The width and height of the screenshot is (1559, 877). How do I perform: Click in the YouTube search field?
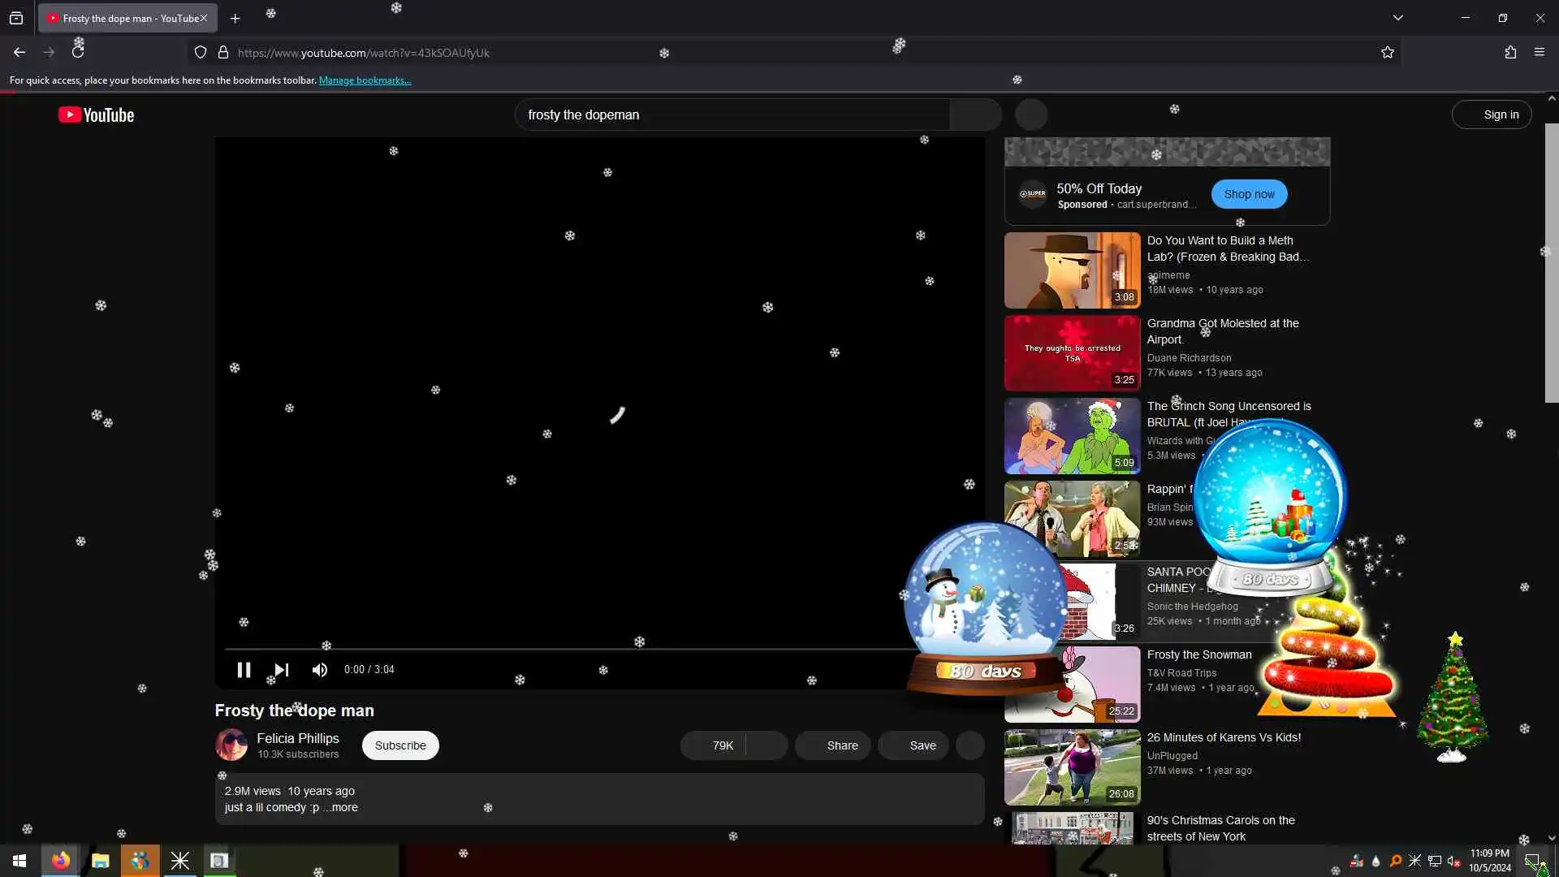click(x=731, y=115)
